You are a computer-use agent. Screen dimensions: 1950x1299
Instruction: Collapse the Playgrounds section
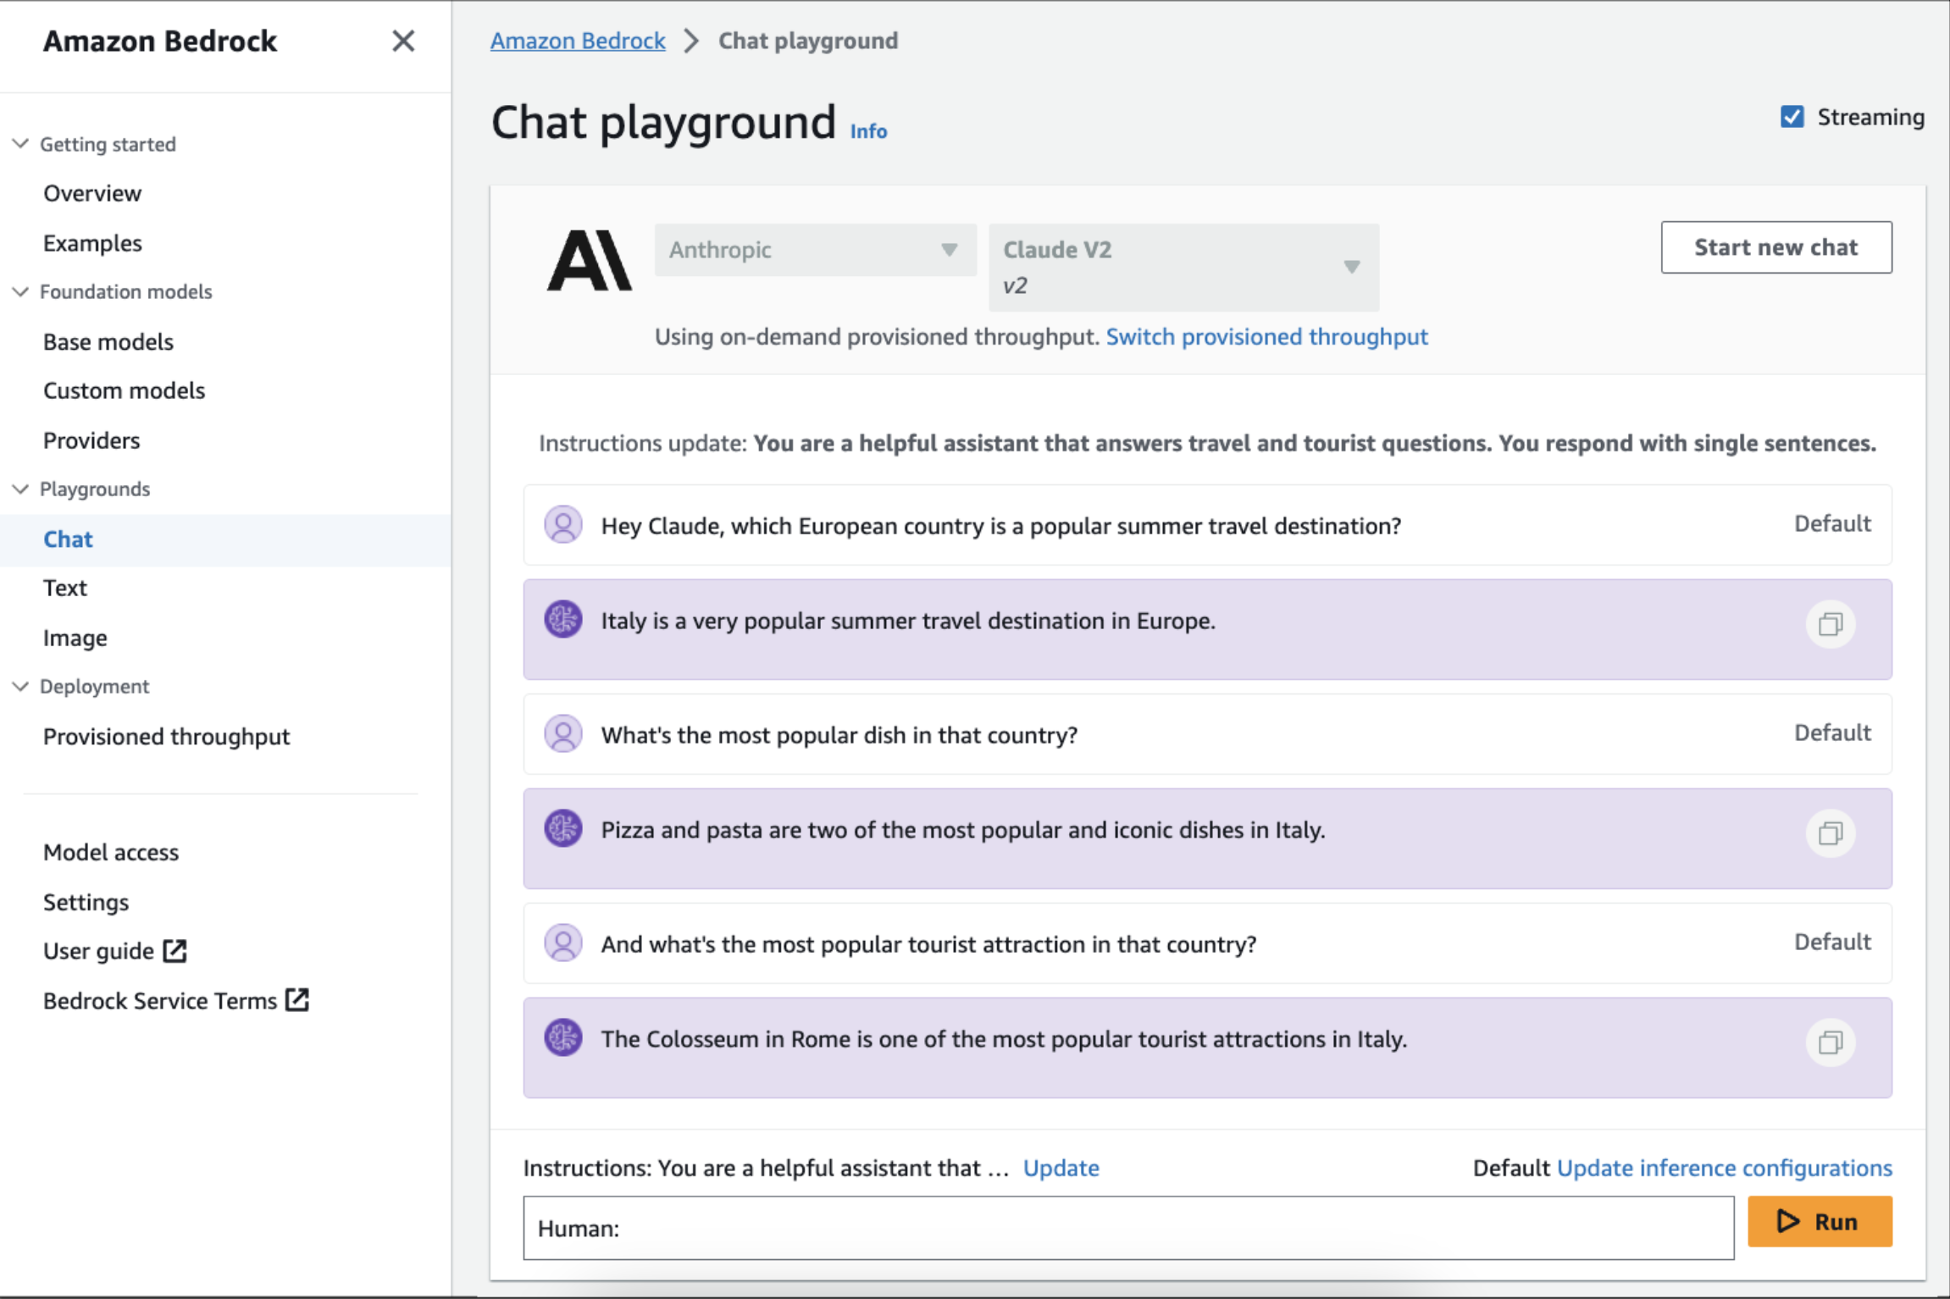coord(19,489)
